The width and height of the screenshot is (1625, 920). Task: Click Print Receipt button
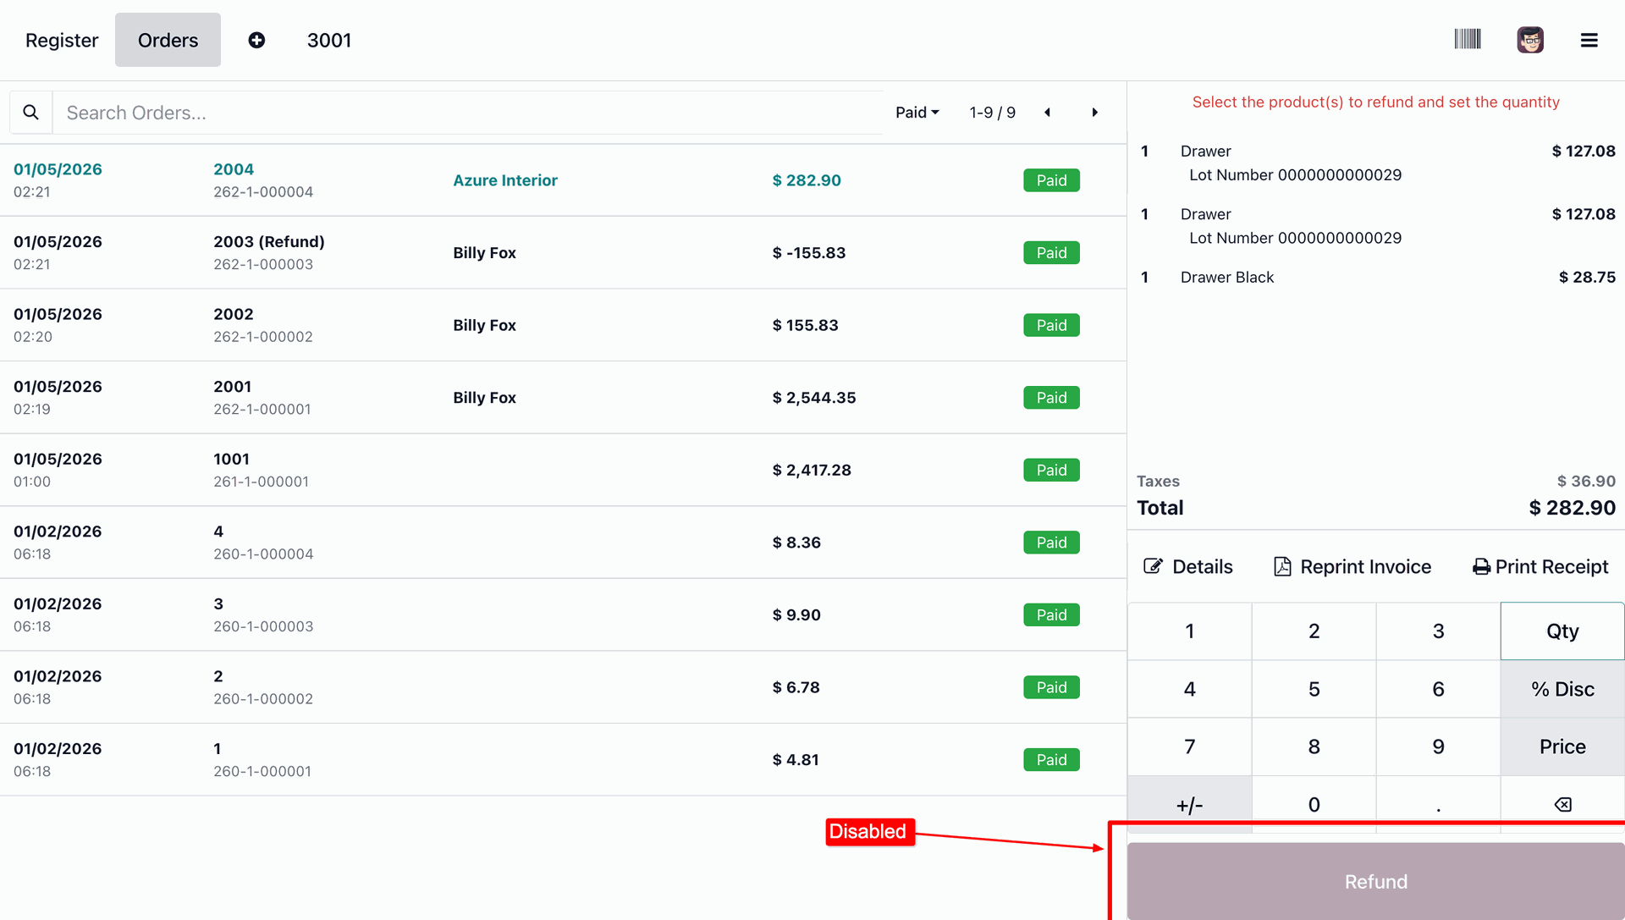pos(1540,567)
